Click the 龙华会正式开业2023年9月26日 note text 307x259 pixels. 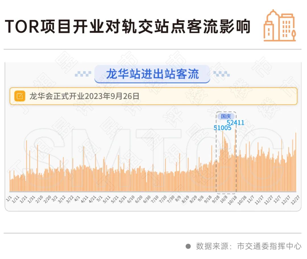pyautogui.click(x=84, y=96)
